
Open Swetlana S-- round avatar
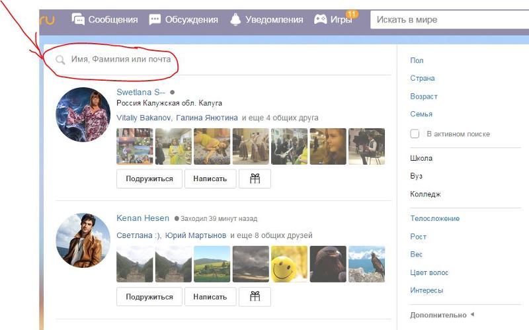coord(83,114)
